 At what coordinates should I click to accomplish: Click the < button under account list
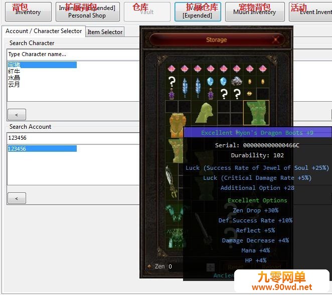pyautogui.click(x=17, y=198)
